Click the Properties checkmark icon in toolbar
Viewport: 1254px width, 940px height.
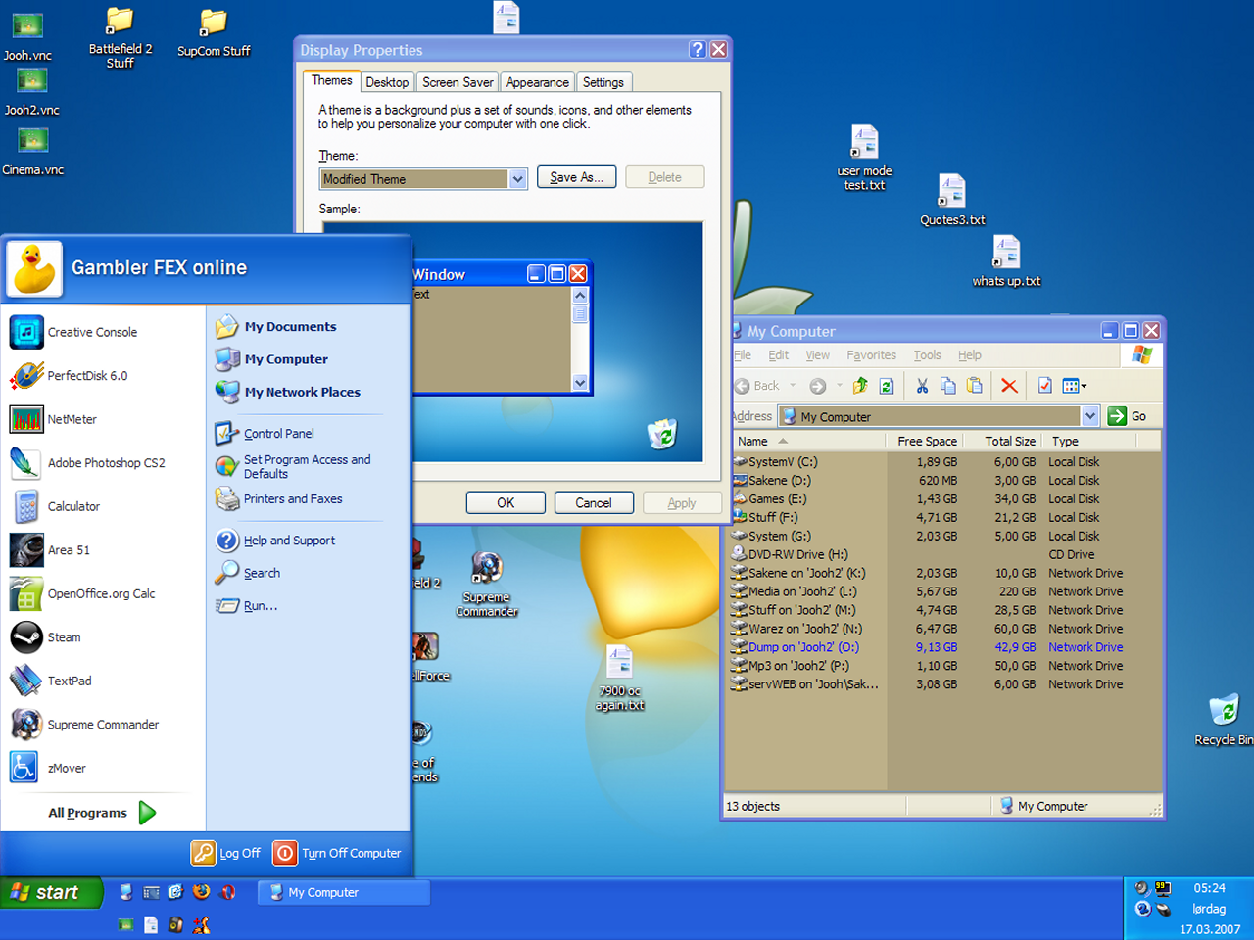1044,386
